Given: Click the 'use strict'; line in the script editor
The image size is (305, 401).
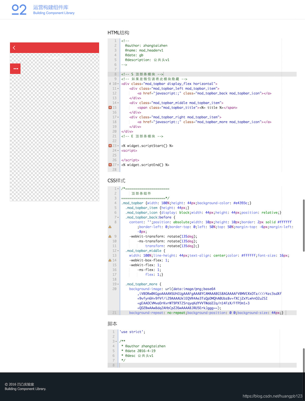Looking at the screenshot, I should 132,332.
